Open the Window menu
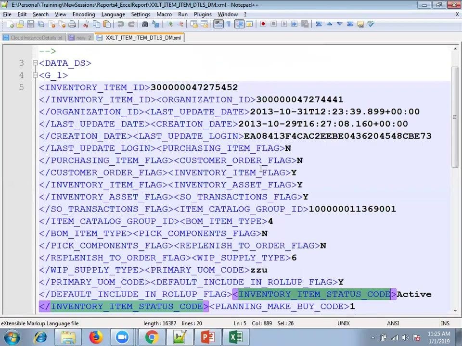The height and width of the screenshot is (346, 462). [x=228, y=14]
